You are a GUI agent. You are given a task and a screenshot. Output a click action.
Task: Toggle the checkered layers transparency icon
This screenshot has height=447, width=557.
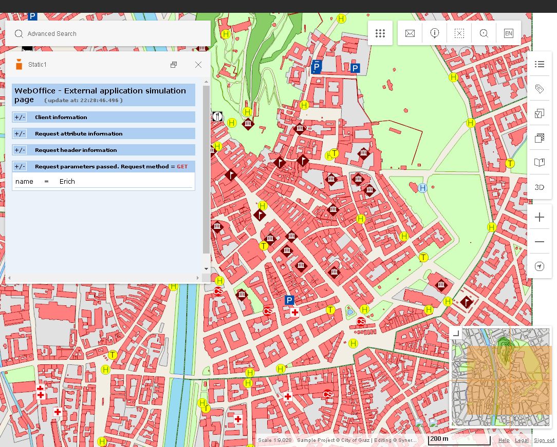[x=539, y=138]
